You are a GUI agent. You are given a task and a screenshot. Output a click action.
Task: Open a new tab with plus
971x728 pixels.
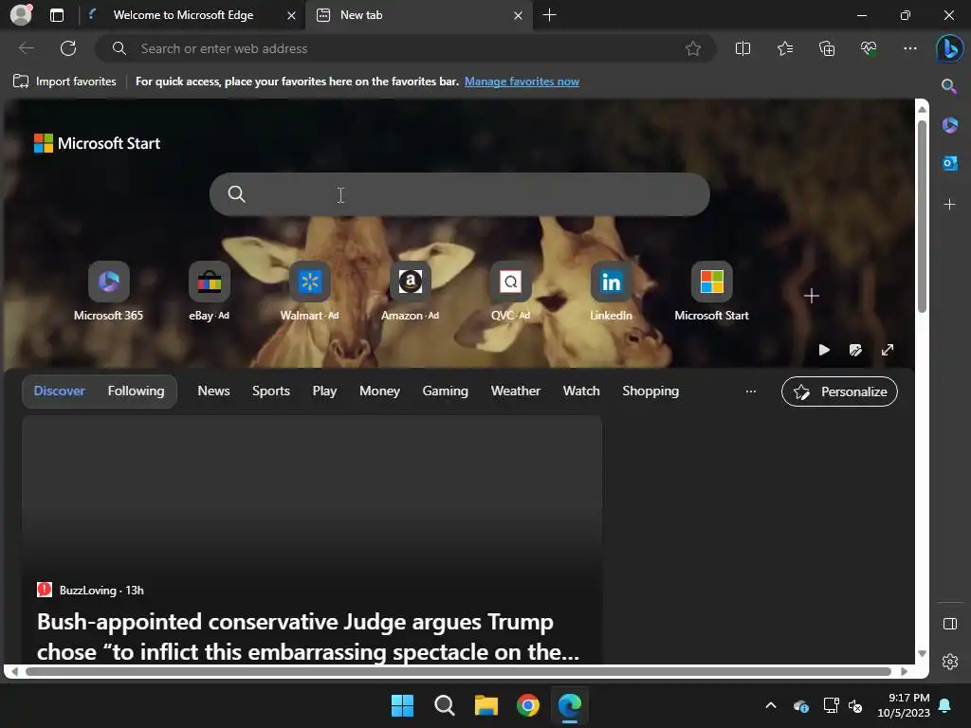[549, 15]
